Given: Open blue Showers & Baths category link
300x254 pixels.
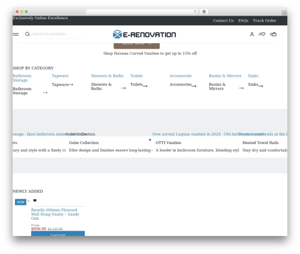Looking at the screenshot, I should click(x=107, y=76).
